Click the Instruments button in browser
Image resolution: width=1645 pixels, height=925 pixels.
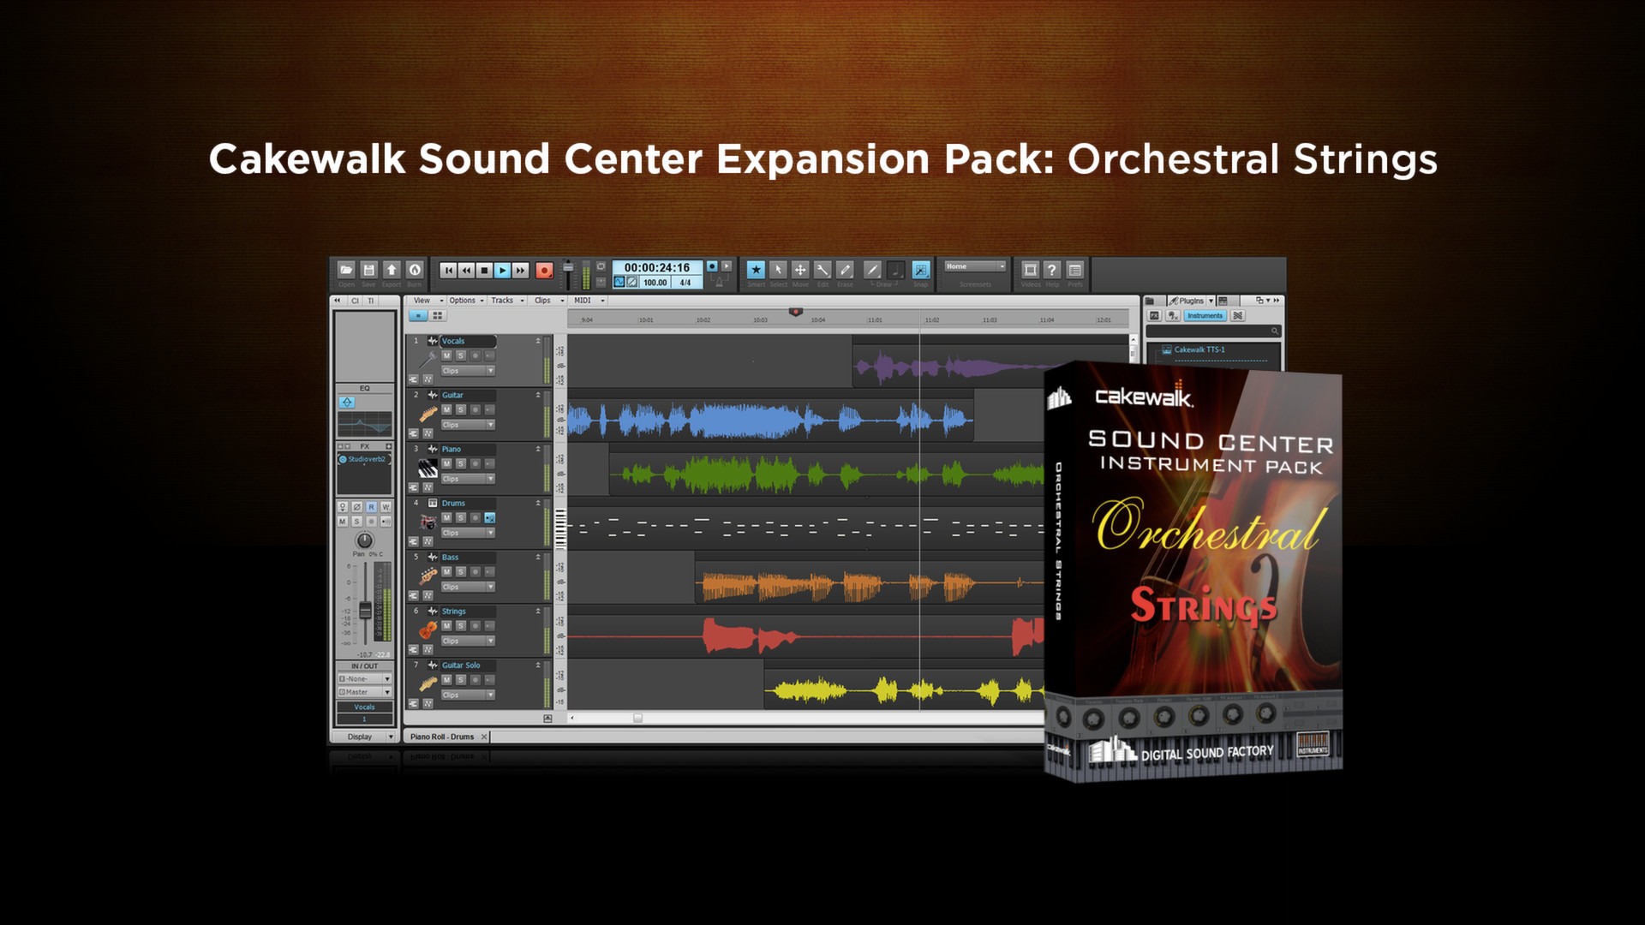click(1205, 316)
